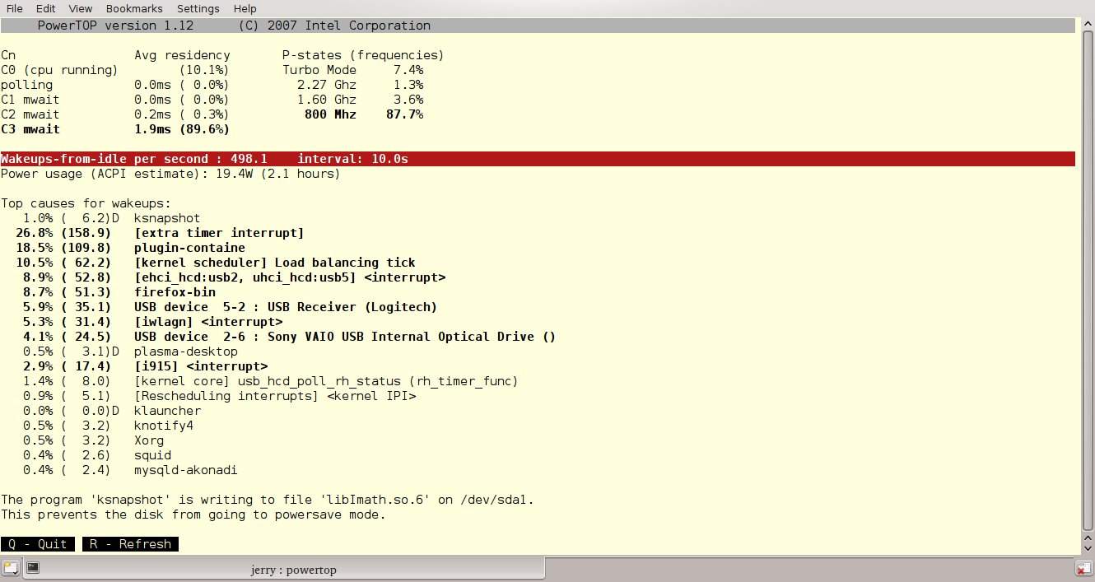
Task: Click the close tab icon at bottom right
Action: (1083, 568)
